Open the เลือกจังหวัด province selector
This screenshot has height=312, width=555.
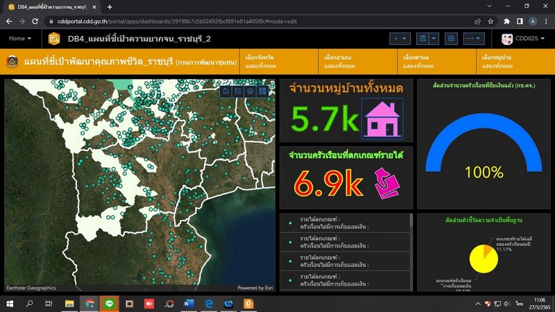(279, 62)
